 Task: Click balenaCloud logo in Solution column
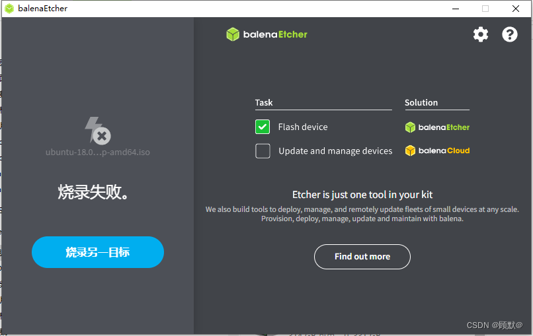(437, 151)
